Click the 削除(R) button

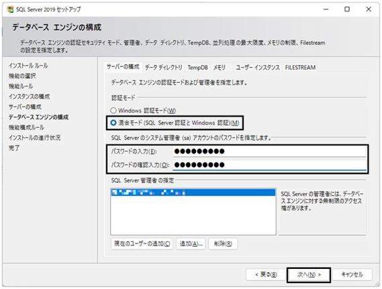coord(223,243)
